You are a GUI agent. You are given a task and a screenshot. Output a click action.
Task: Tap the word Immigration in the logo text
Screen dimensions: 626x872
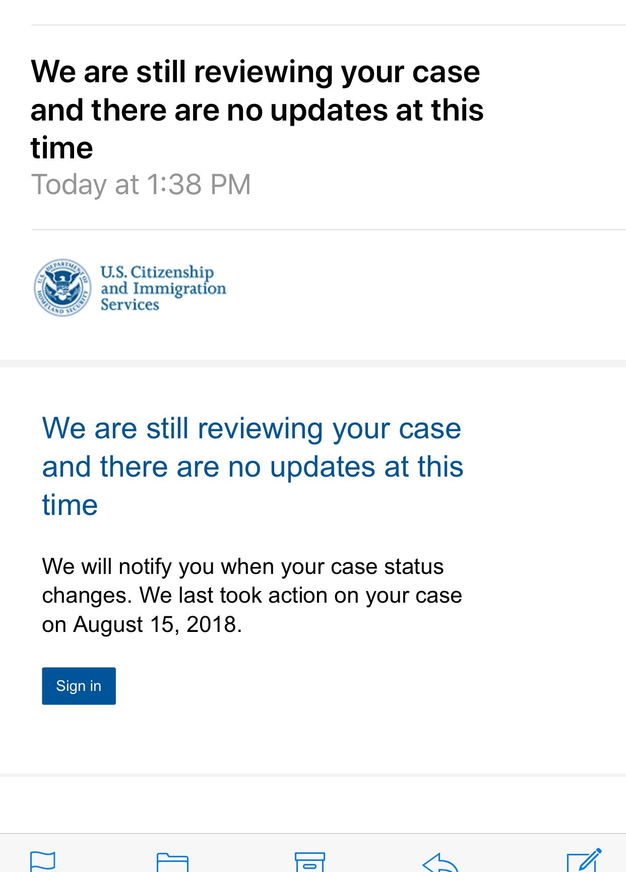pos(179,289)
